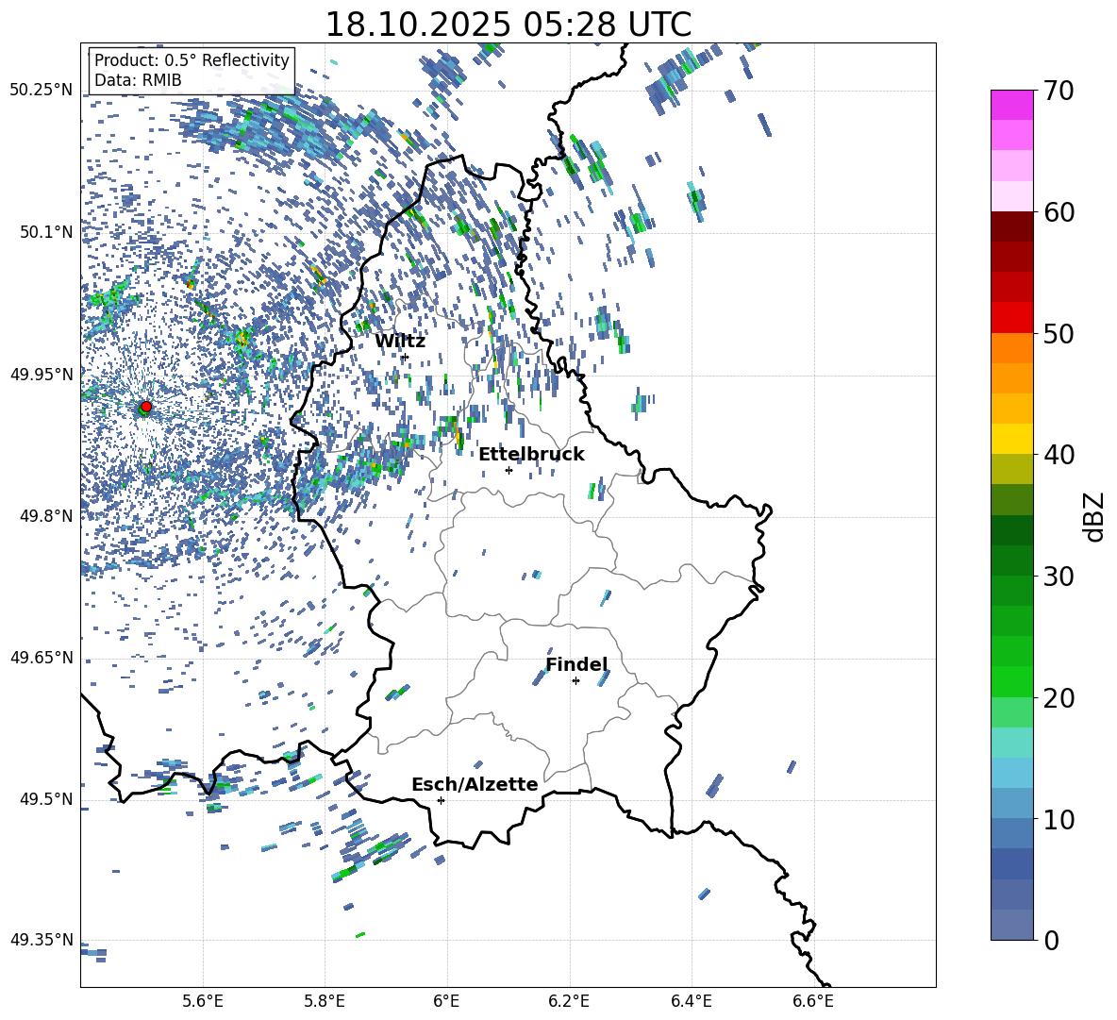Click the orange colorbar band just below 50
The image size is (1117, 1020).
click(1012, 348)
